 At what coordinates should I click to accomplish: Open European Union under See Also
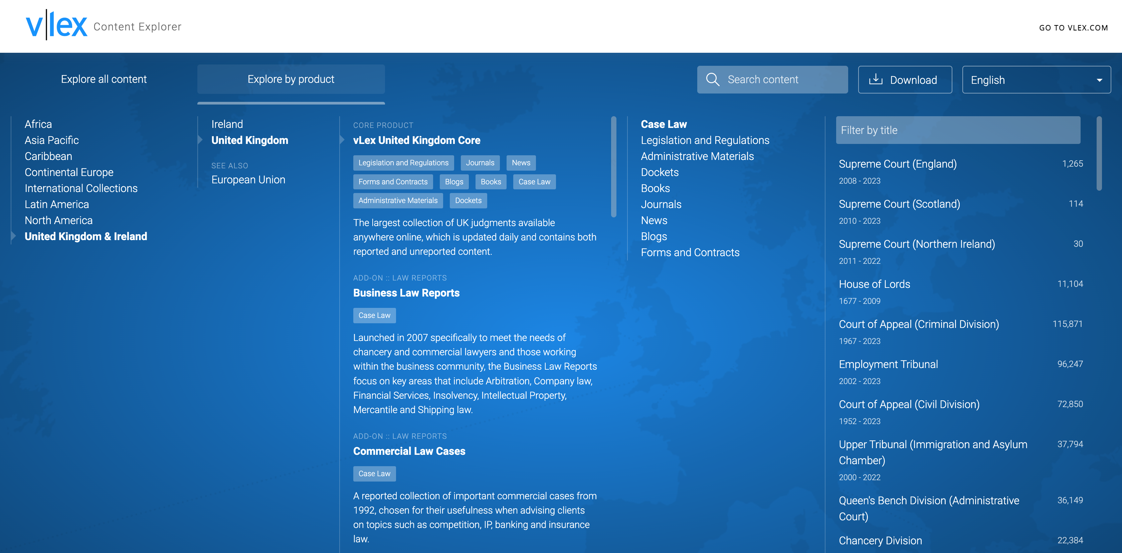click(248, 179)
